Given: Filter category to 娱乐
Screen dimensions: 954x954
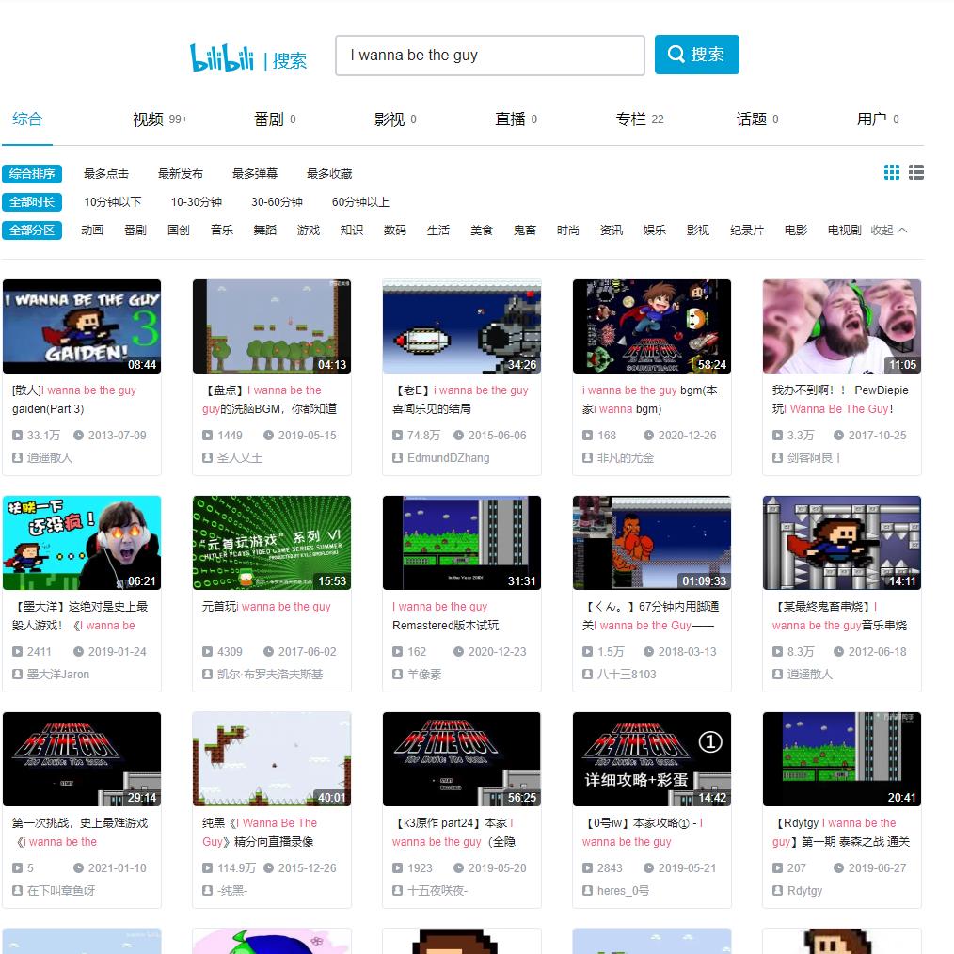Looking at the screenshot, I should point(655,231).
